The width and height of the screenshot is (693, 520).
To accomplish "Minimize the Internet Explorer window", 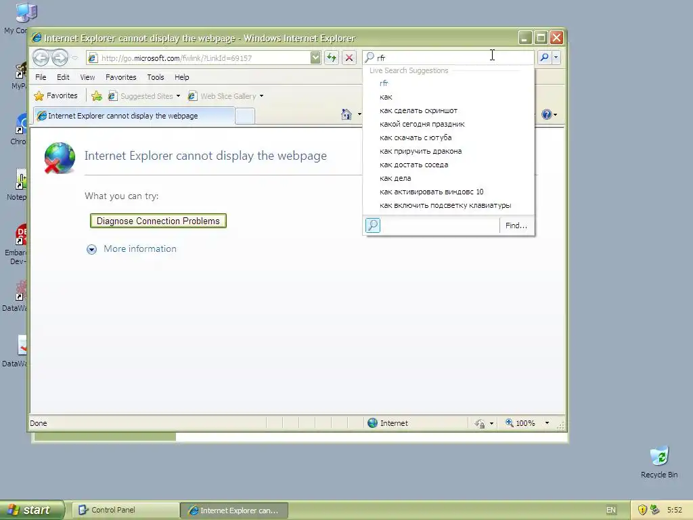I will pos(524,38).
